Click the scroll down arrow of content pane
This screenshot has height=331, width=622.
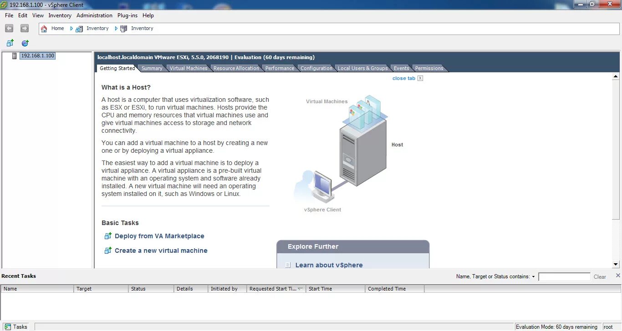[616, 264]
